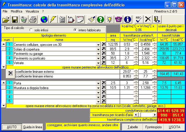Click the globe icon in toolbar

pos(44,19)
